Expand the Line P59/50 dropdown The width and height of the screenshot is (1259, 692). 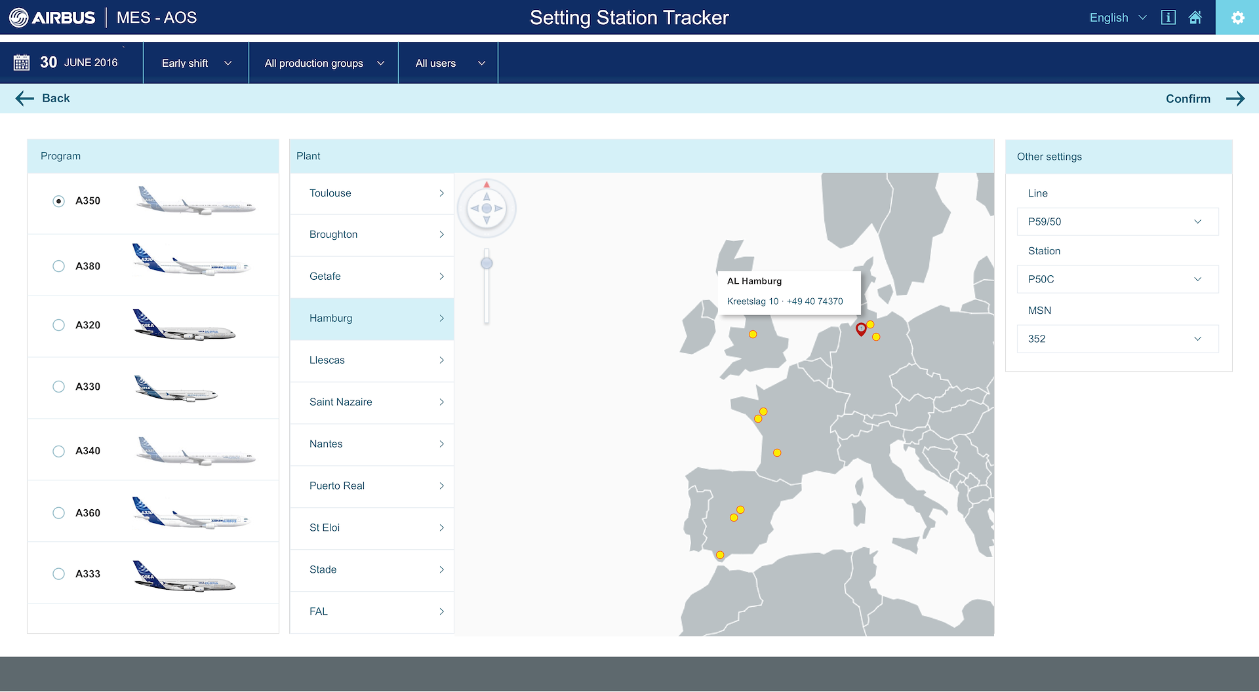(1117, 222)
